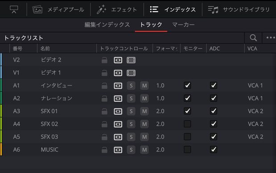This screenshot has height=173, width=276.
Task: Open the Media Pool panel
Action: click(58, 9)
